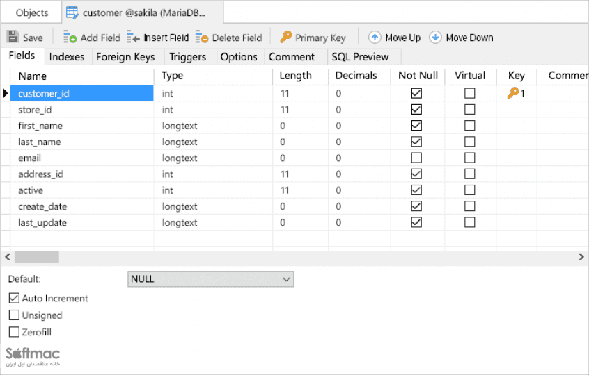Click the Decimals column header
The width and height of the screenshot is (589, 375).
(x=359, y=76)
